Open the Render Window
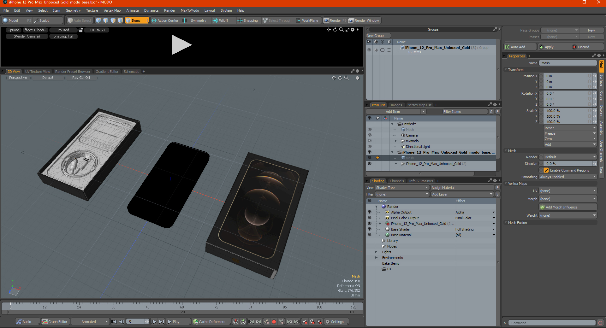 (x=364, y=20)
